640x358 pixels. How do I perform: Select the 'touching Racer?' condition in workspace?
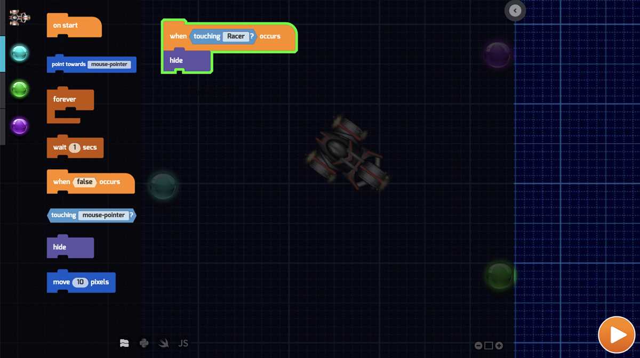pyautogui.click(x=223, y=36)
